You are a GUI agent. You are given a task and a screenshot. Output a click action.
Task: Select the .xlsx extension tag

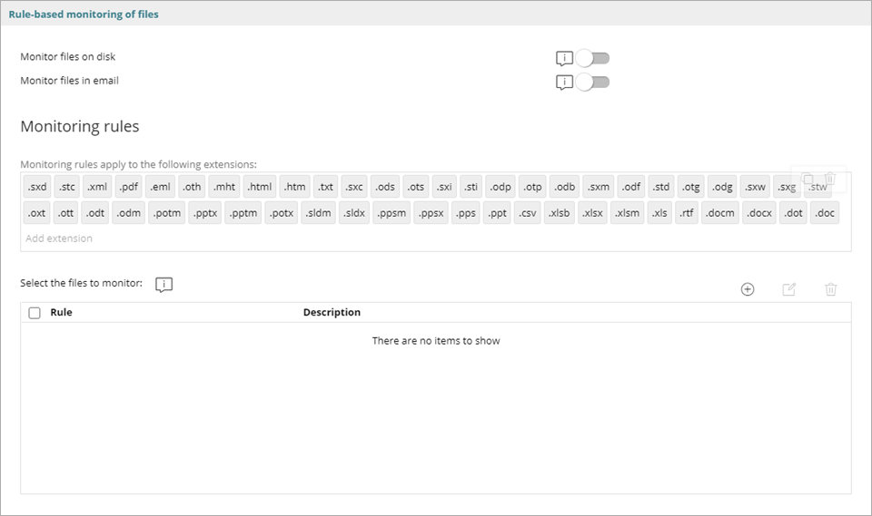(592, 213)
